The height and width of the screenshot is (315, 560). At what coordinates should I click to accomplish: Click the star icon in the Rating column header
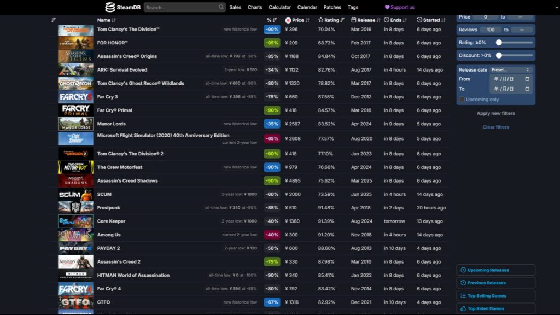321,20
